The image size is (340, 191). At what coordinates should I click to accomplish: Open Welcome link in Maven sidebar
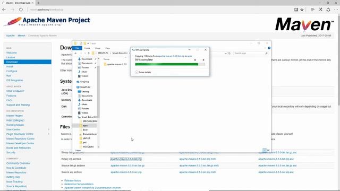click(12, 53)
